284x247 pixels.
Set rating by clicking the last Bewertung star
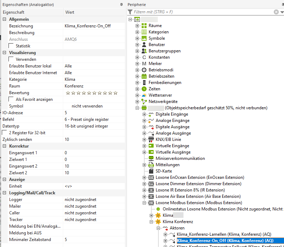pos(115,93)
